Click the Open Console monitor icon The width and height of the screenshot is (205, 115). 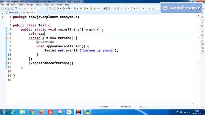click(16, 9)
